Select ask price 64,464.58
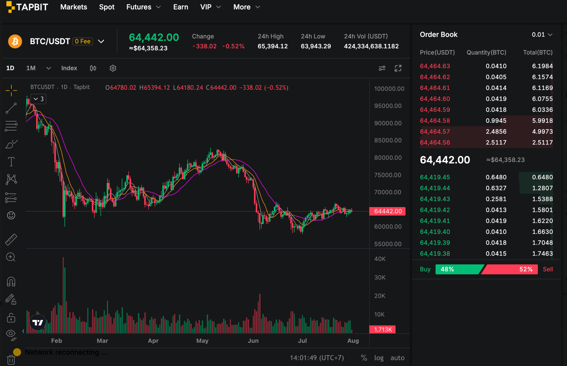Image resolution: width=567 pixels, height=366 pixels. (x=435, y=120)
